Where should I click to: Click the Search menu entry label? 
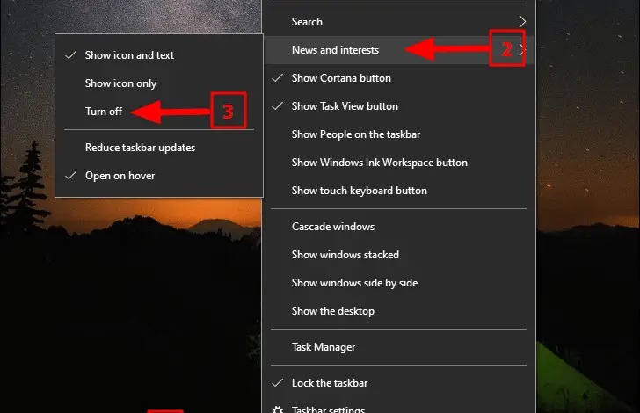click(x=307, y=21)
